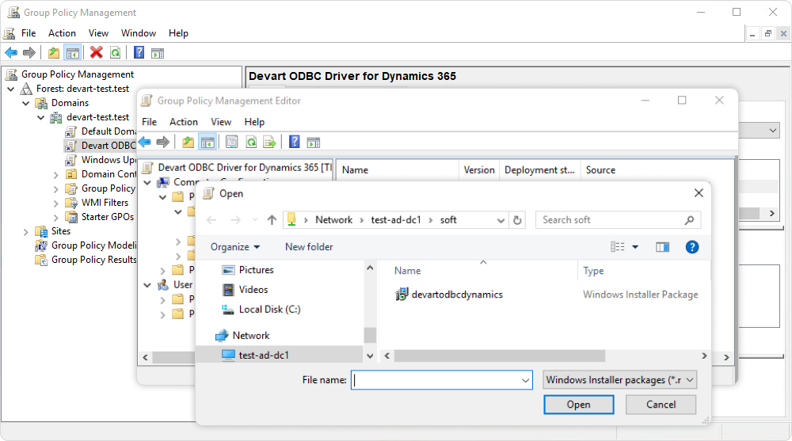Refresh the soft folder in Open dialog
Screen dimensions: 792x441
tap(517, 220)
